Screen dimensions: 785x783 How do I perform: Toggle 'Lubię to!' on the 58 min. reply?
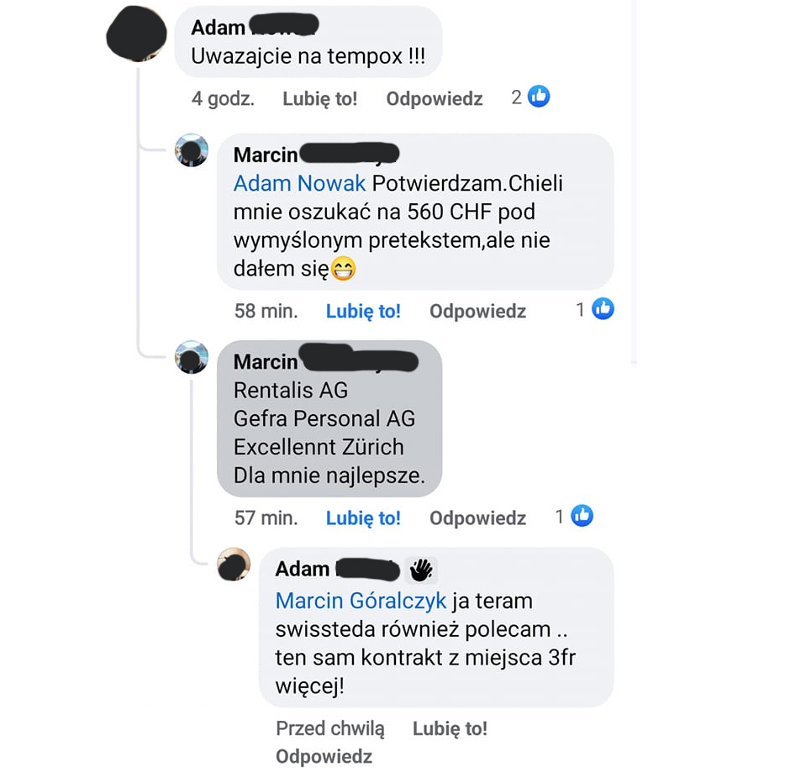(363, 311)
